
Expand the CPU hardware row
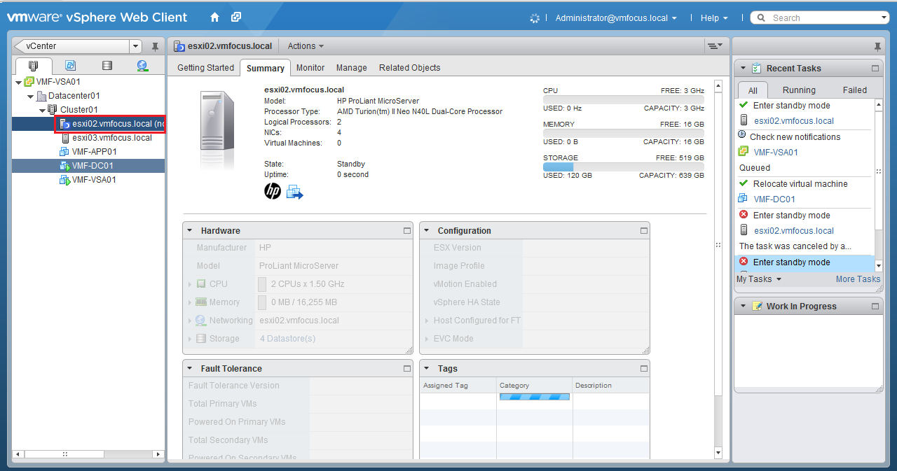(x=190, y=284)
